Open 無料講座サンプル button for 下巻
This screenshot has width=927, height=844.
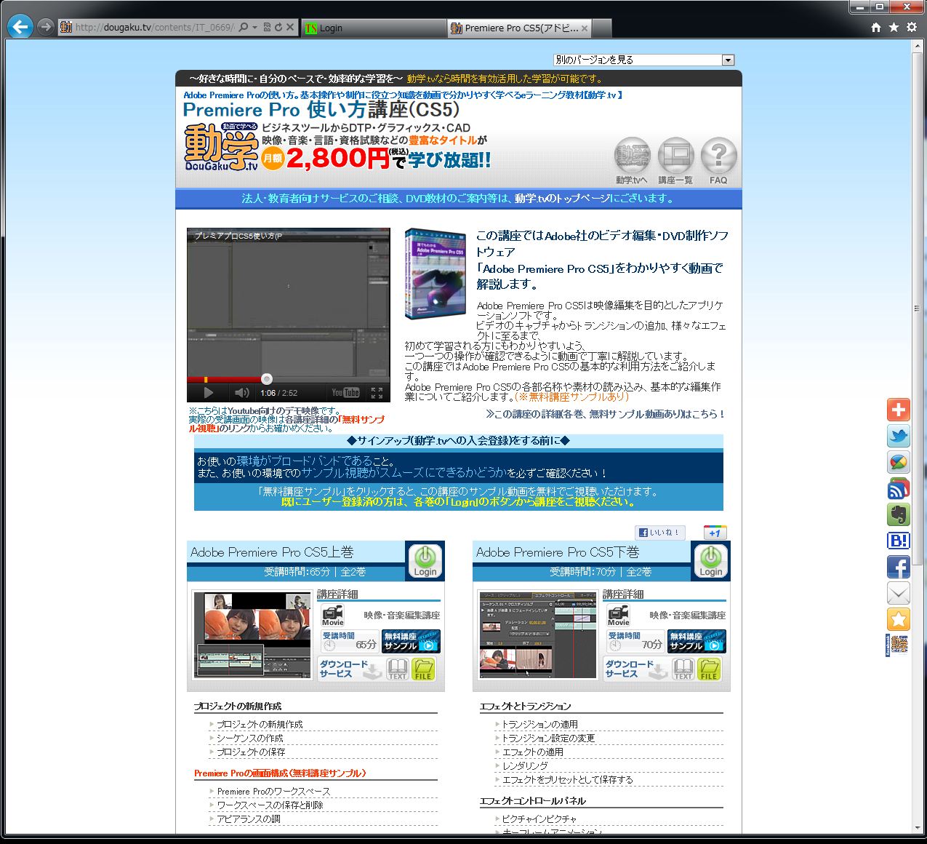[697, 641]
